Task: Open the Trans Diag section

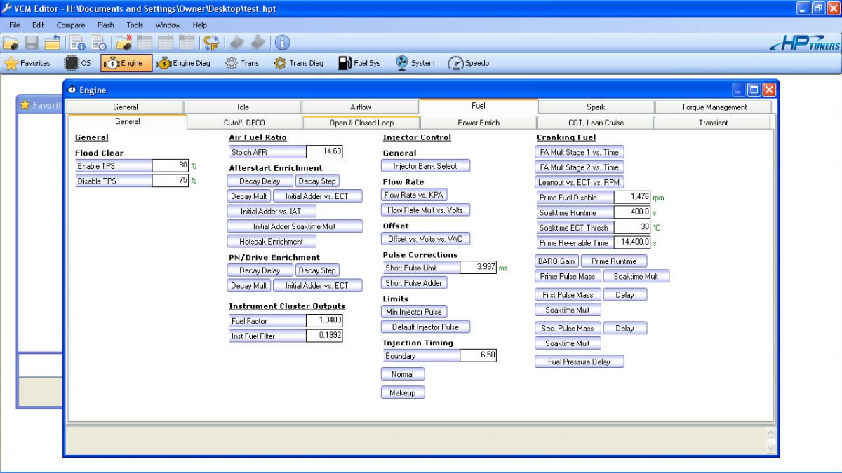Action: 299,63
